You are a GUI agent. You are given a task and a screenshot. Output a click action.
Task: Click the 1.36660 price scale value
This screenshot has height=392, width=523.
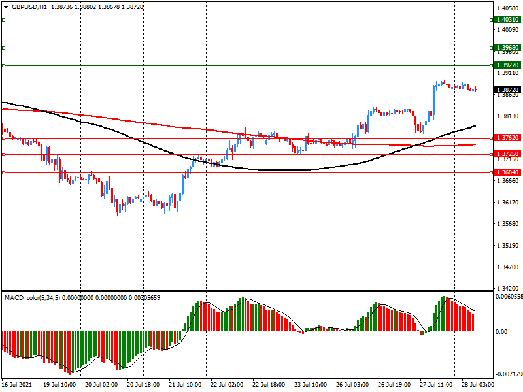[508, 181]
